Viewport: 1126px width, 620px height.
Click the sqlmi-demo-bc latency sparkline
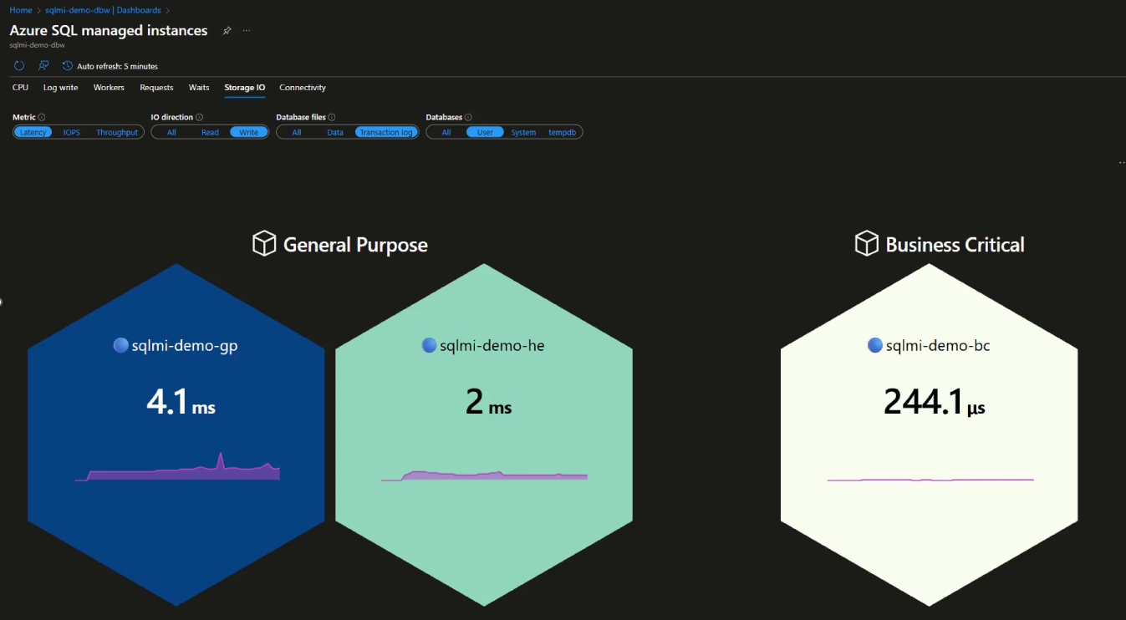point(930,480)
